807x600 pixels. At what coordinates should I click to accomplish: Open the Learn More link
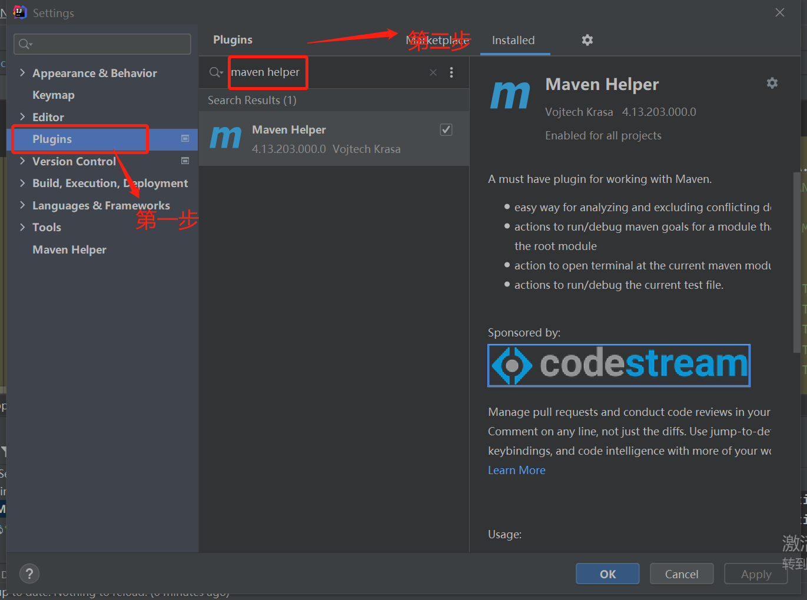[x=517, y=470]
